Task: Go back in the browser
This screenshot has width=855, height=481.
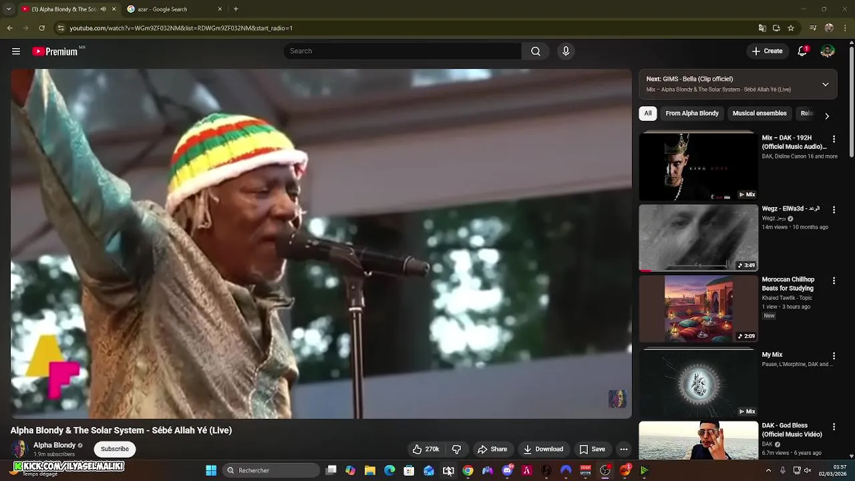Action: [x=9, y=28]
